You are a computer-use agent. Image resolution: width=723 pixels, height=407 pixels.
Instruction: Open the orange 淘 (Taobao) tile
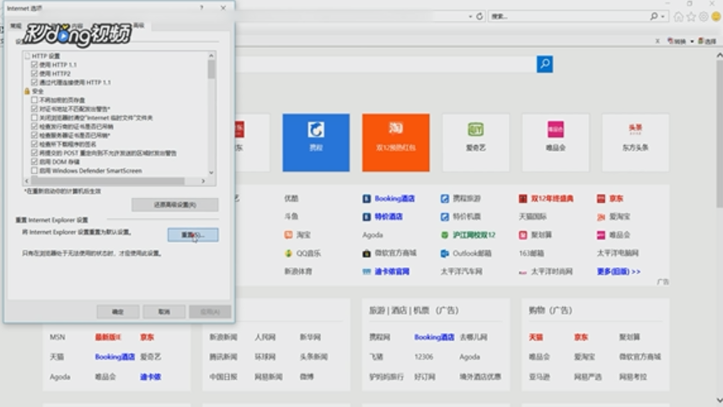pos(395,142)
